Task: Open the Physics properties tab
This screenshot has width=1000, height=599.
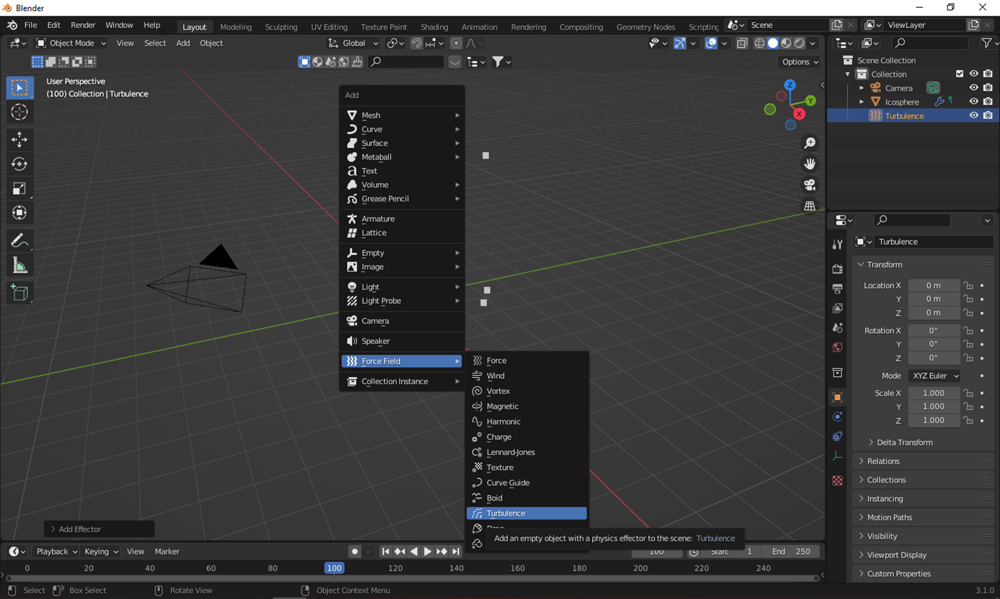Action: [x=837, y=417]
